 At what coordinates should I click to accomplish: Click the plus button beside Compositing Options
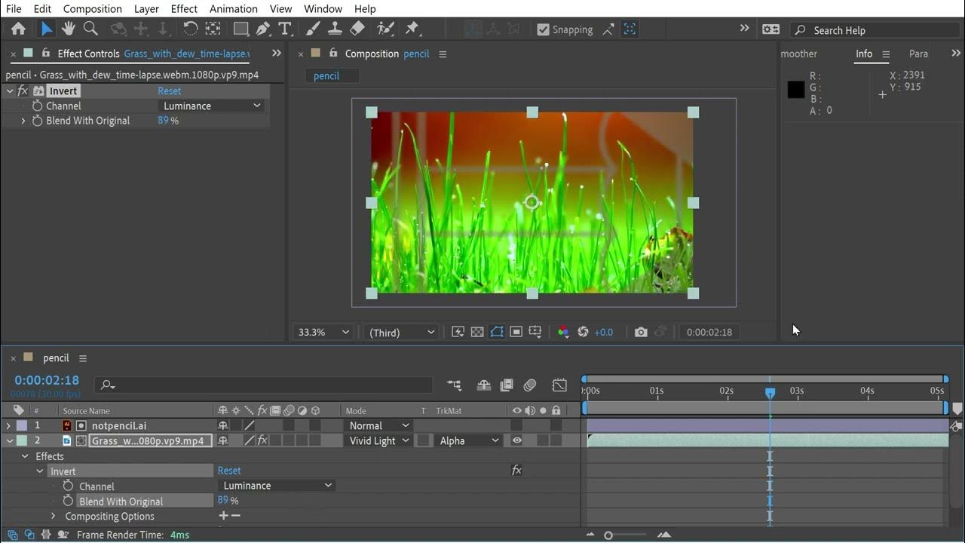(223, 516)
